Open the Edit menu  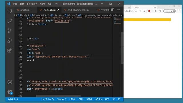point(22,4)
